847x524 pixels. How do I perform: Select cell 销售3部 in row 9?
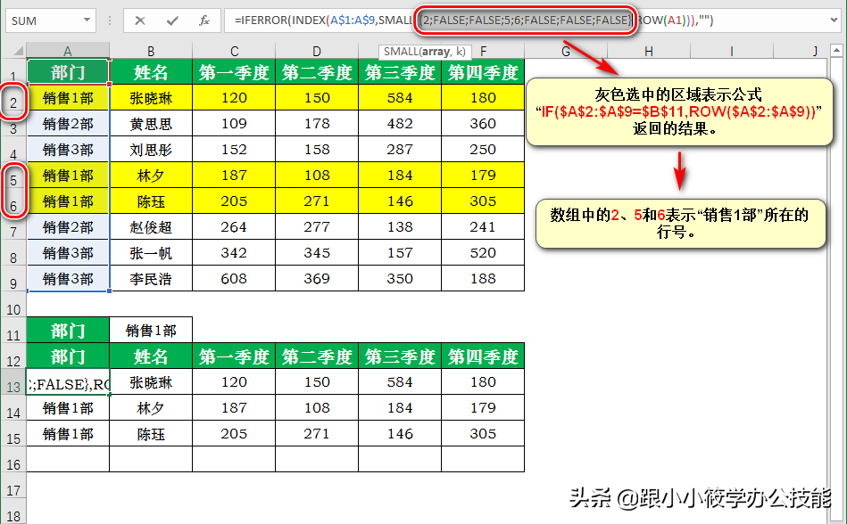tap(68, 279)
